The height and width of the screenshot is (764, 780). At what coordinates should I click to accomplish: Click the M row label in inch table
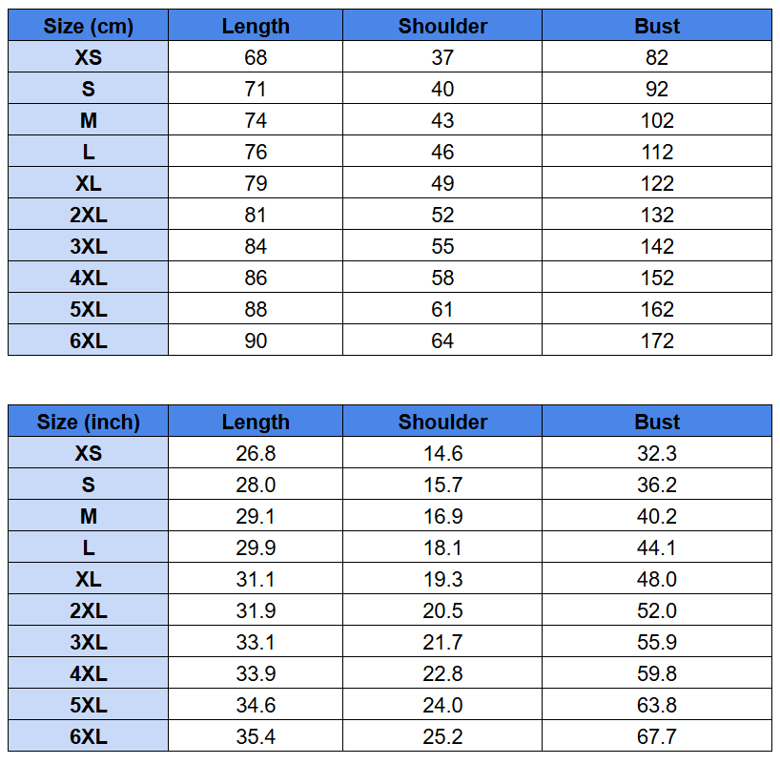click(x=88, y=516)
